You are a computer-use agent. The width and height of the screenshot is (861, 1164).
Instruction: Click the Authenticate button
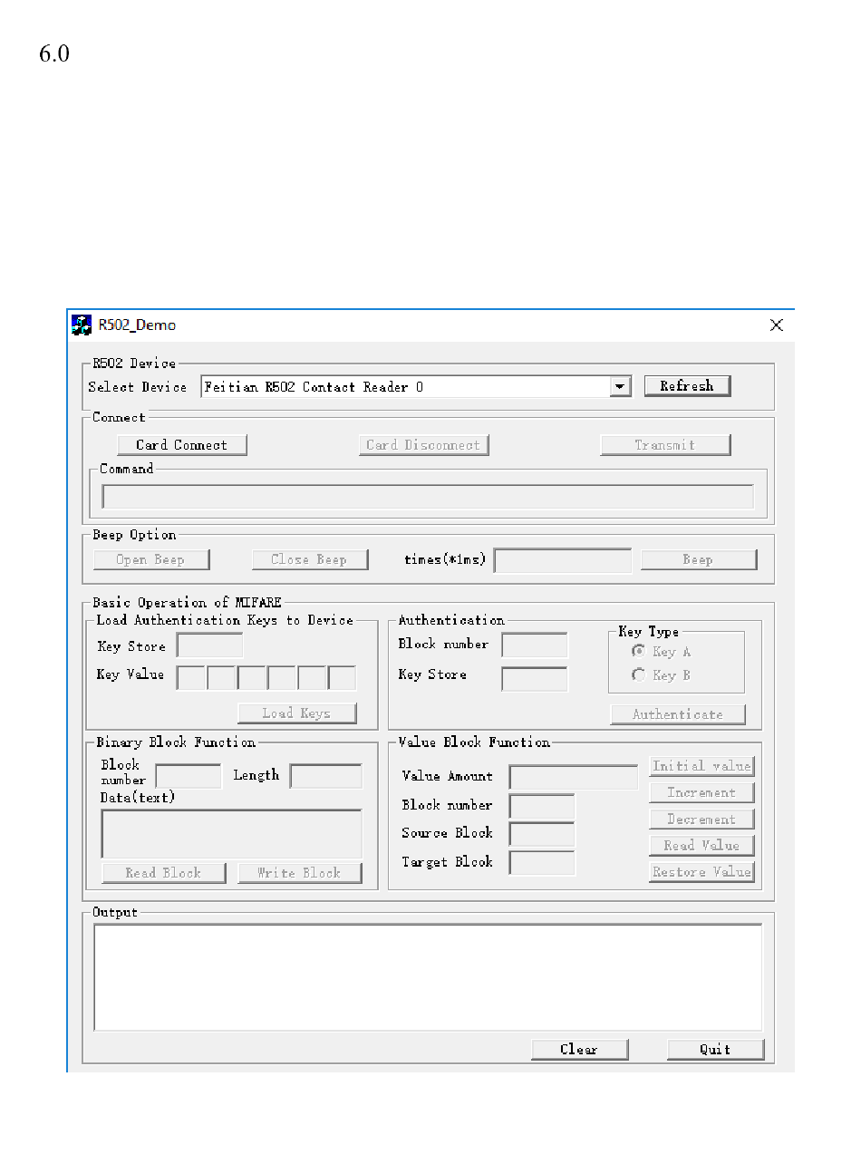pos(678,714)
